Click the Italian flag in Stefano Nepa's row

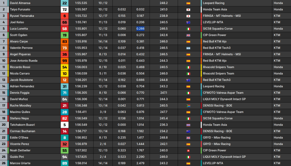pyautogui.click(x=188, y=119)
